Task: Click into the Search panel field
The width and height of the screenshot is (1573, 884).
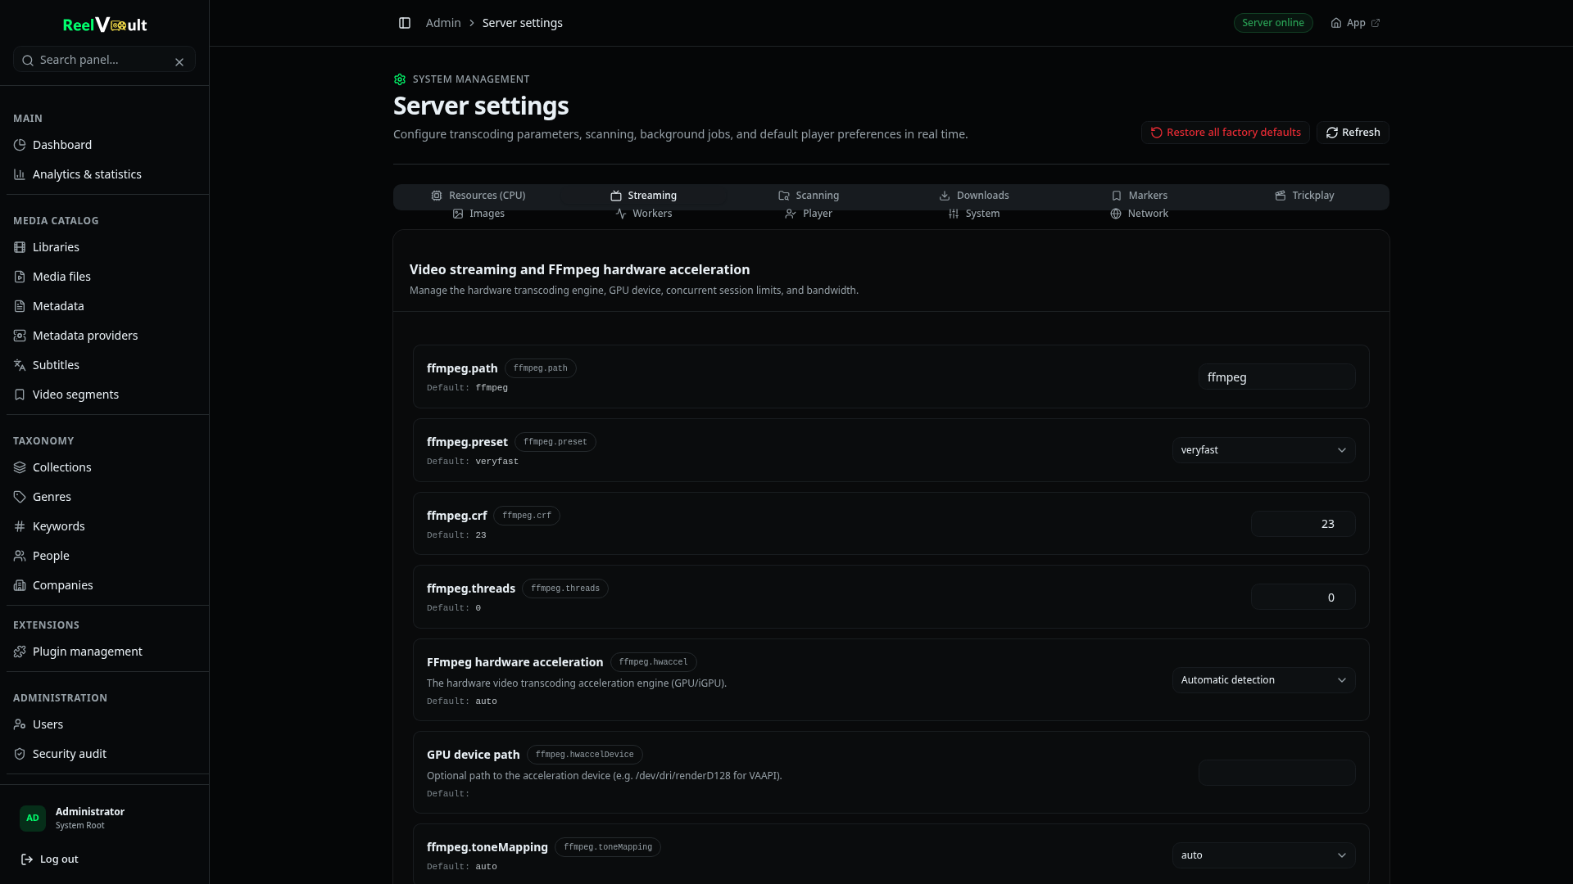Action: point(104,60)
